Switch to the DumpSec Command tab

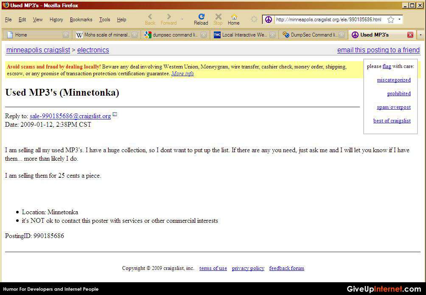pyautogui.click(x=313, y=35)
